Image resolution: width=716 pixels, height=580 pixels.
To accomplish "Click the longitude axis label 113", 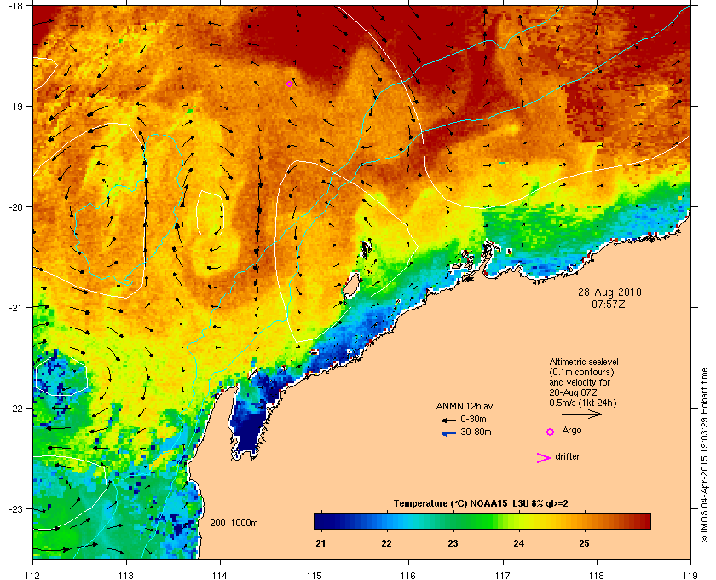I will [126, 576].
